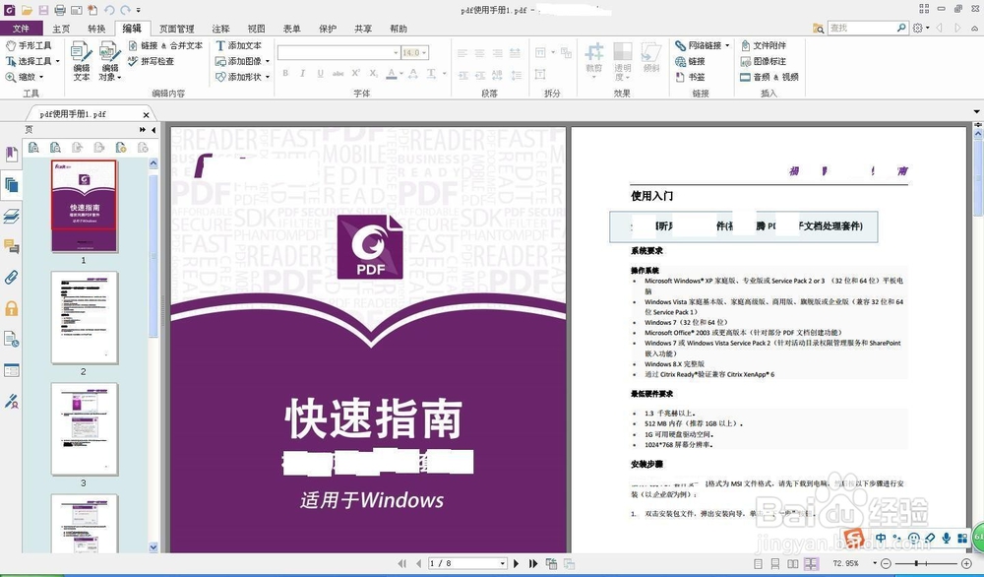Switch to the Convert (转换) tab

coord(96,29)
